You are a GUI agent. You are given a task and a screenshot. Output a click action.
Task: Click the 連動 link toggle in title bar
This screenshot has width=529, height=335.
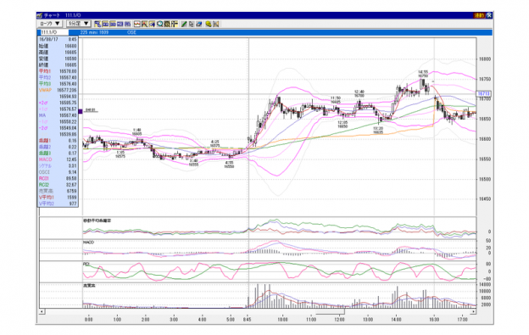pyautogui.click(x=479, y=15)
